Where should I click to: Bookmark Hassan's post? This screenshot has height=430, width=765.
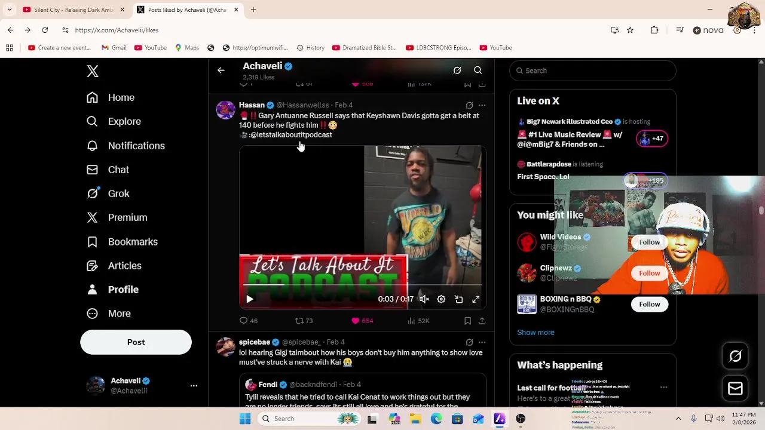pos(467,321)
